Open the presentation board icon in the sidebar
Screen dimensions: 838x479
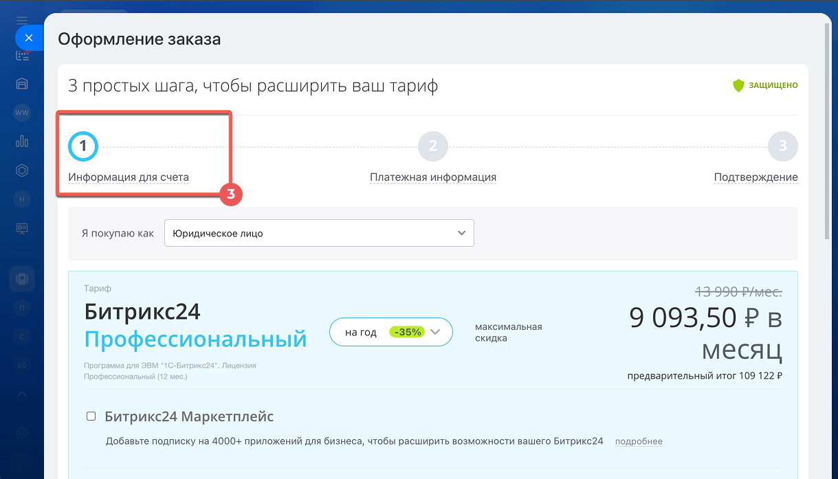click(x=22, y=228)
